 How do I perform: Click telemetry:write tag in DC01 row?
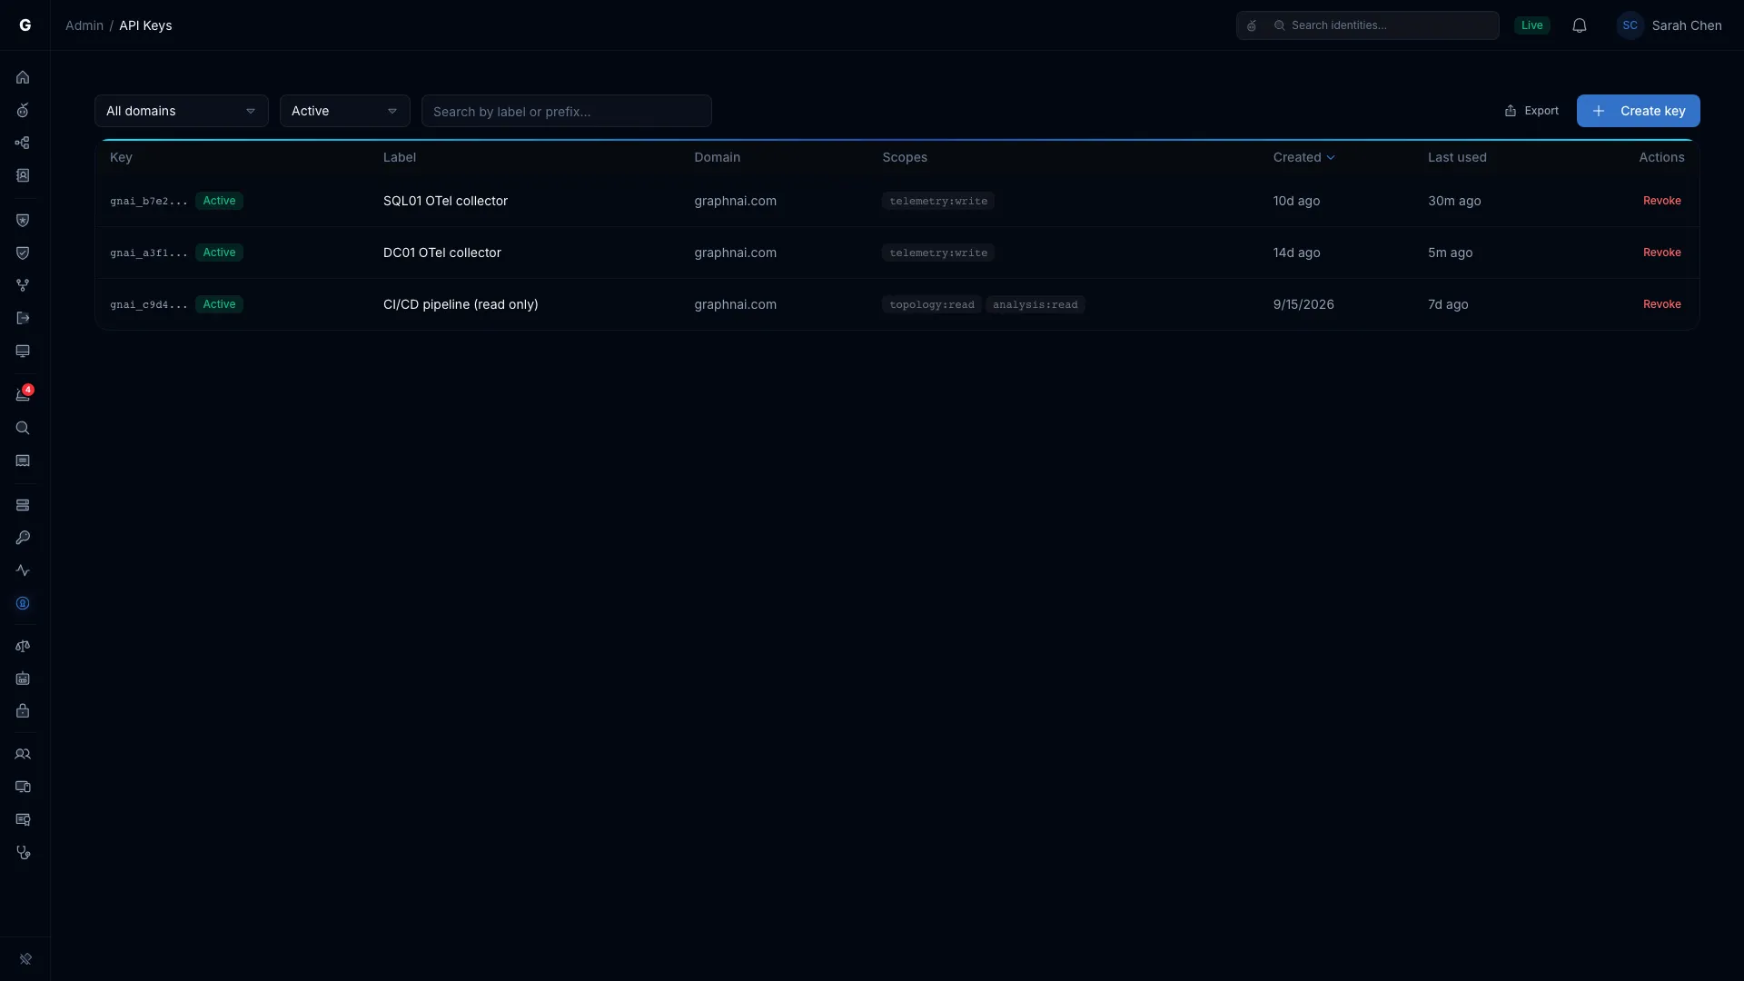coord(938,253)
